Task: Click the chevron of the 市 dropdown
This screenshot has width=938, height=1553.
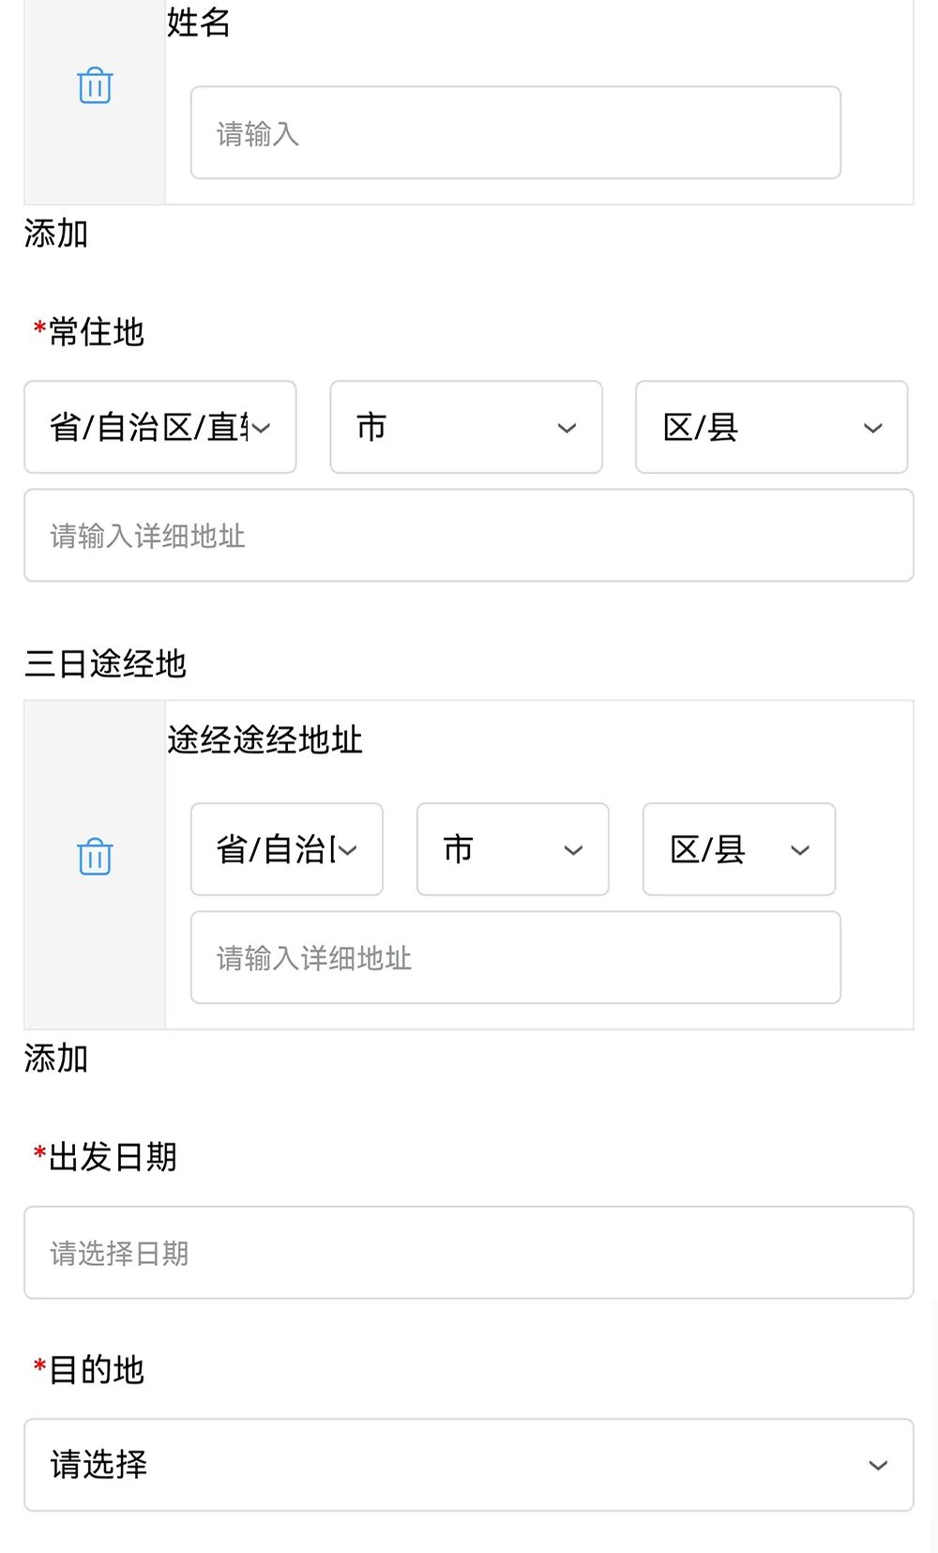Action: tap(567, 428)
